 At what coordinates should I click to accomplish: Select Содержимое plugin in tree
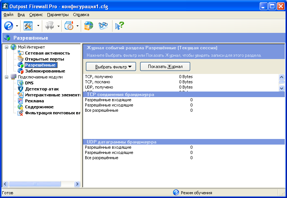39,107
